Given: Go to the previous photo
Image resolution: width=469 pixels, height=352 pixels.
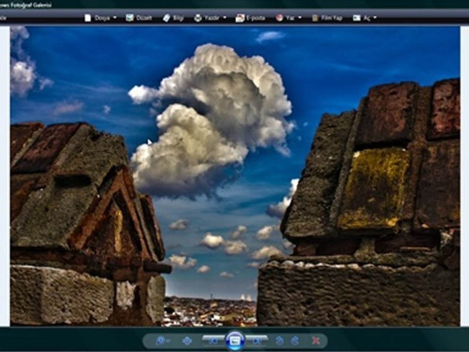Looking at the screenshot, I should pyautogui.click(x=214, y=341).
